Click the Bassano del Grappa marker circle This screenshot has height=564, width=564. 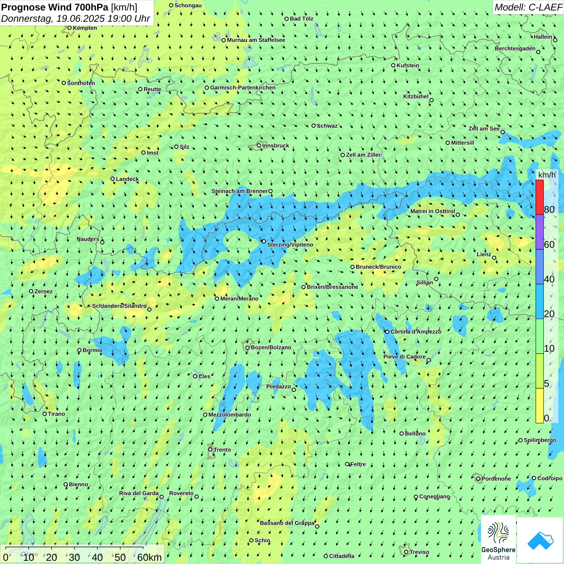click(x=317, y=527)
